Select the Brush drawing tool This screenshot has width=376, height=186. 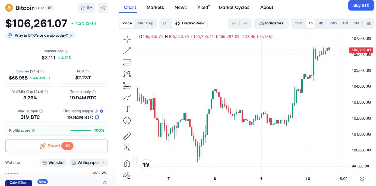[127, 97]
